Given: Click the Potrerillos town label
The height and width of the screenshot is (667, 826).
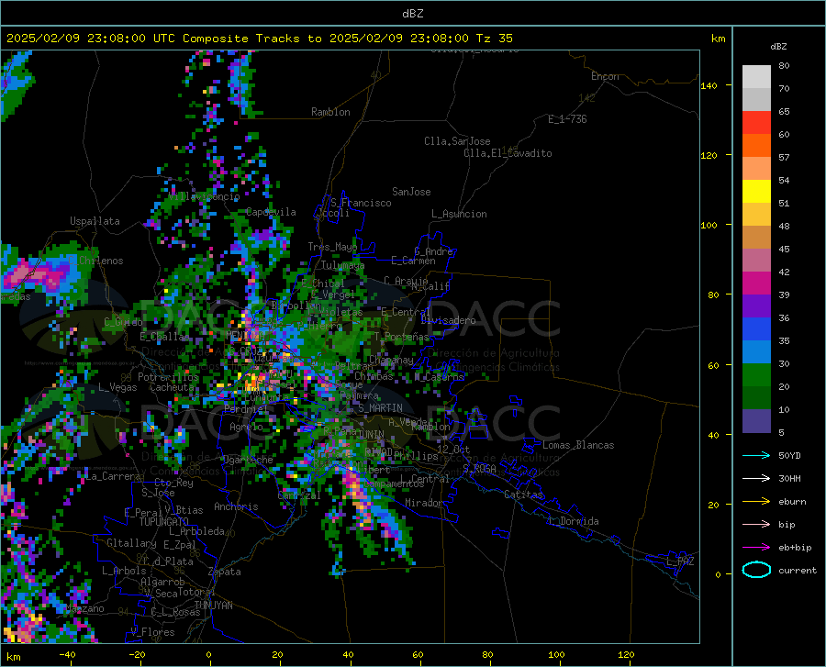Looking at the screenshot, I should click(x=168, y=377).
